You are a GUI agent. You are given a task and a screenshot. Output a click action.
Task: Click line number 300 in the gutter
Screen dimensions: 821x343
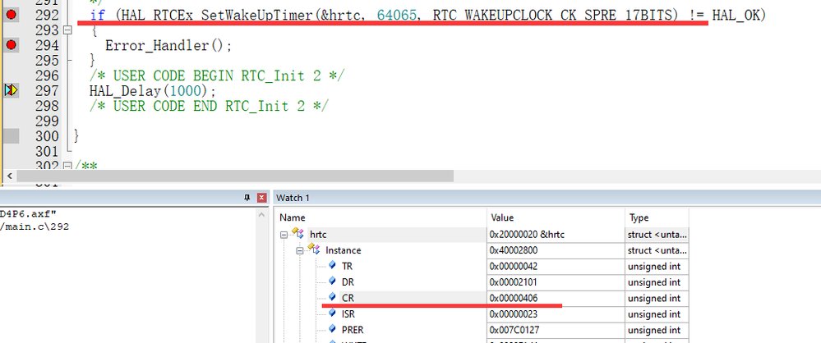pyautogui.click(x=47, y=136)
